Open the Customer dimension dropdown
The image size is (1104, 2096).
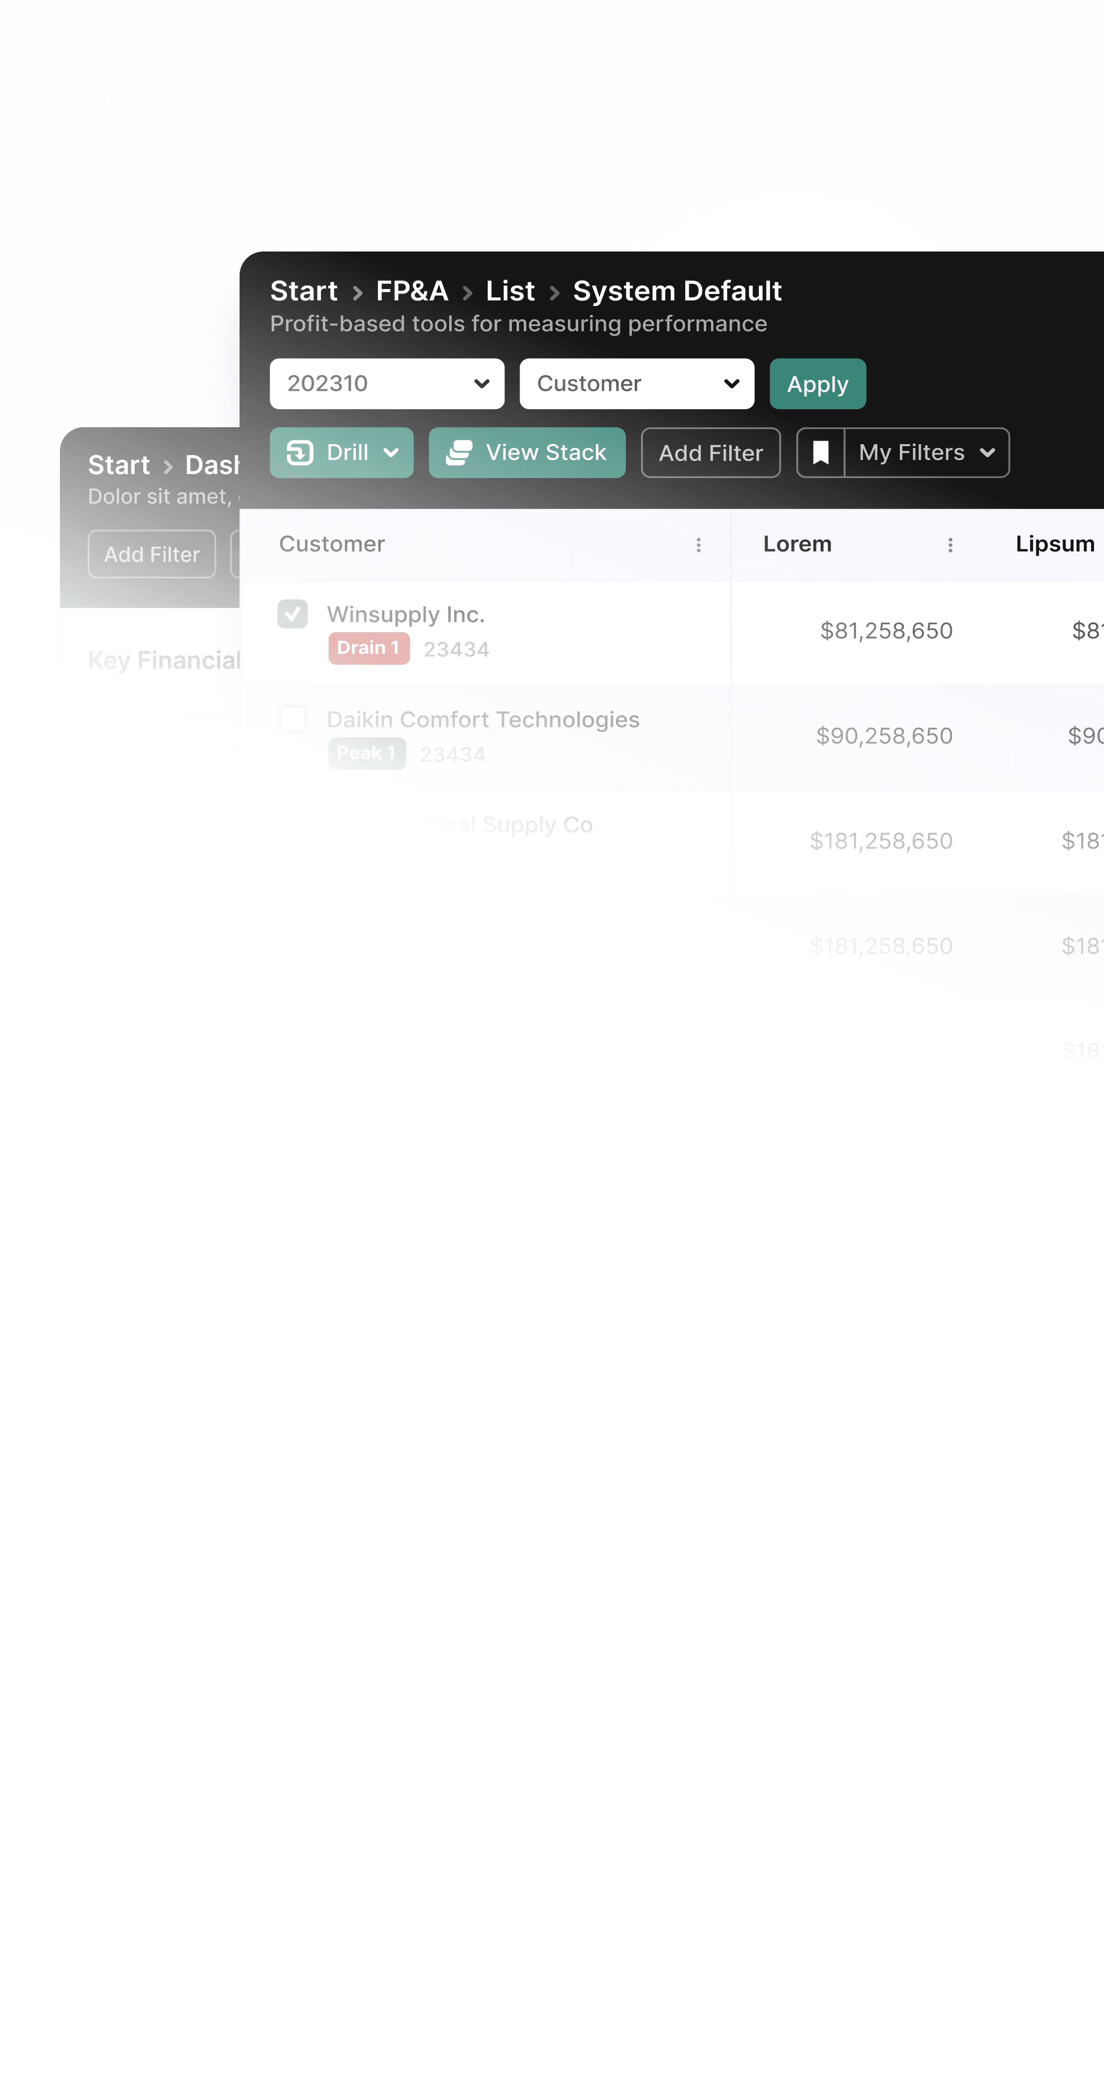click(636, 383)
